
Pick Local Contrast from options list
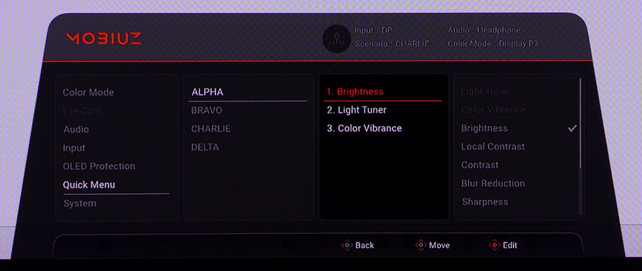493,147
